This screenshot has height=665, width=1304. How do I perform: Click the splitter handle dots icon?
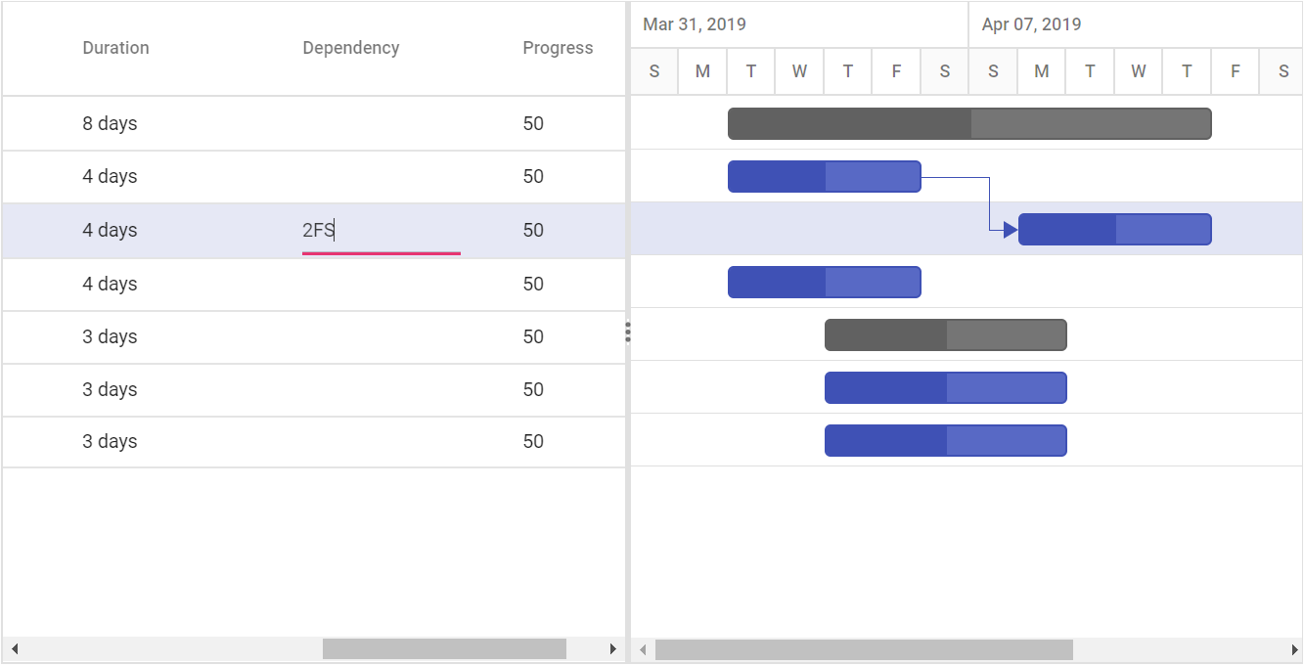(x=628, y=332)
